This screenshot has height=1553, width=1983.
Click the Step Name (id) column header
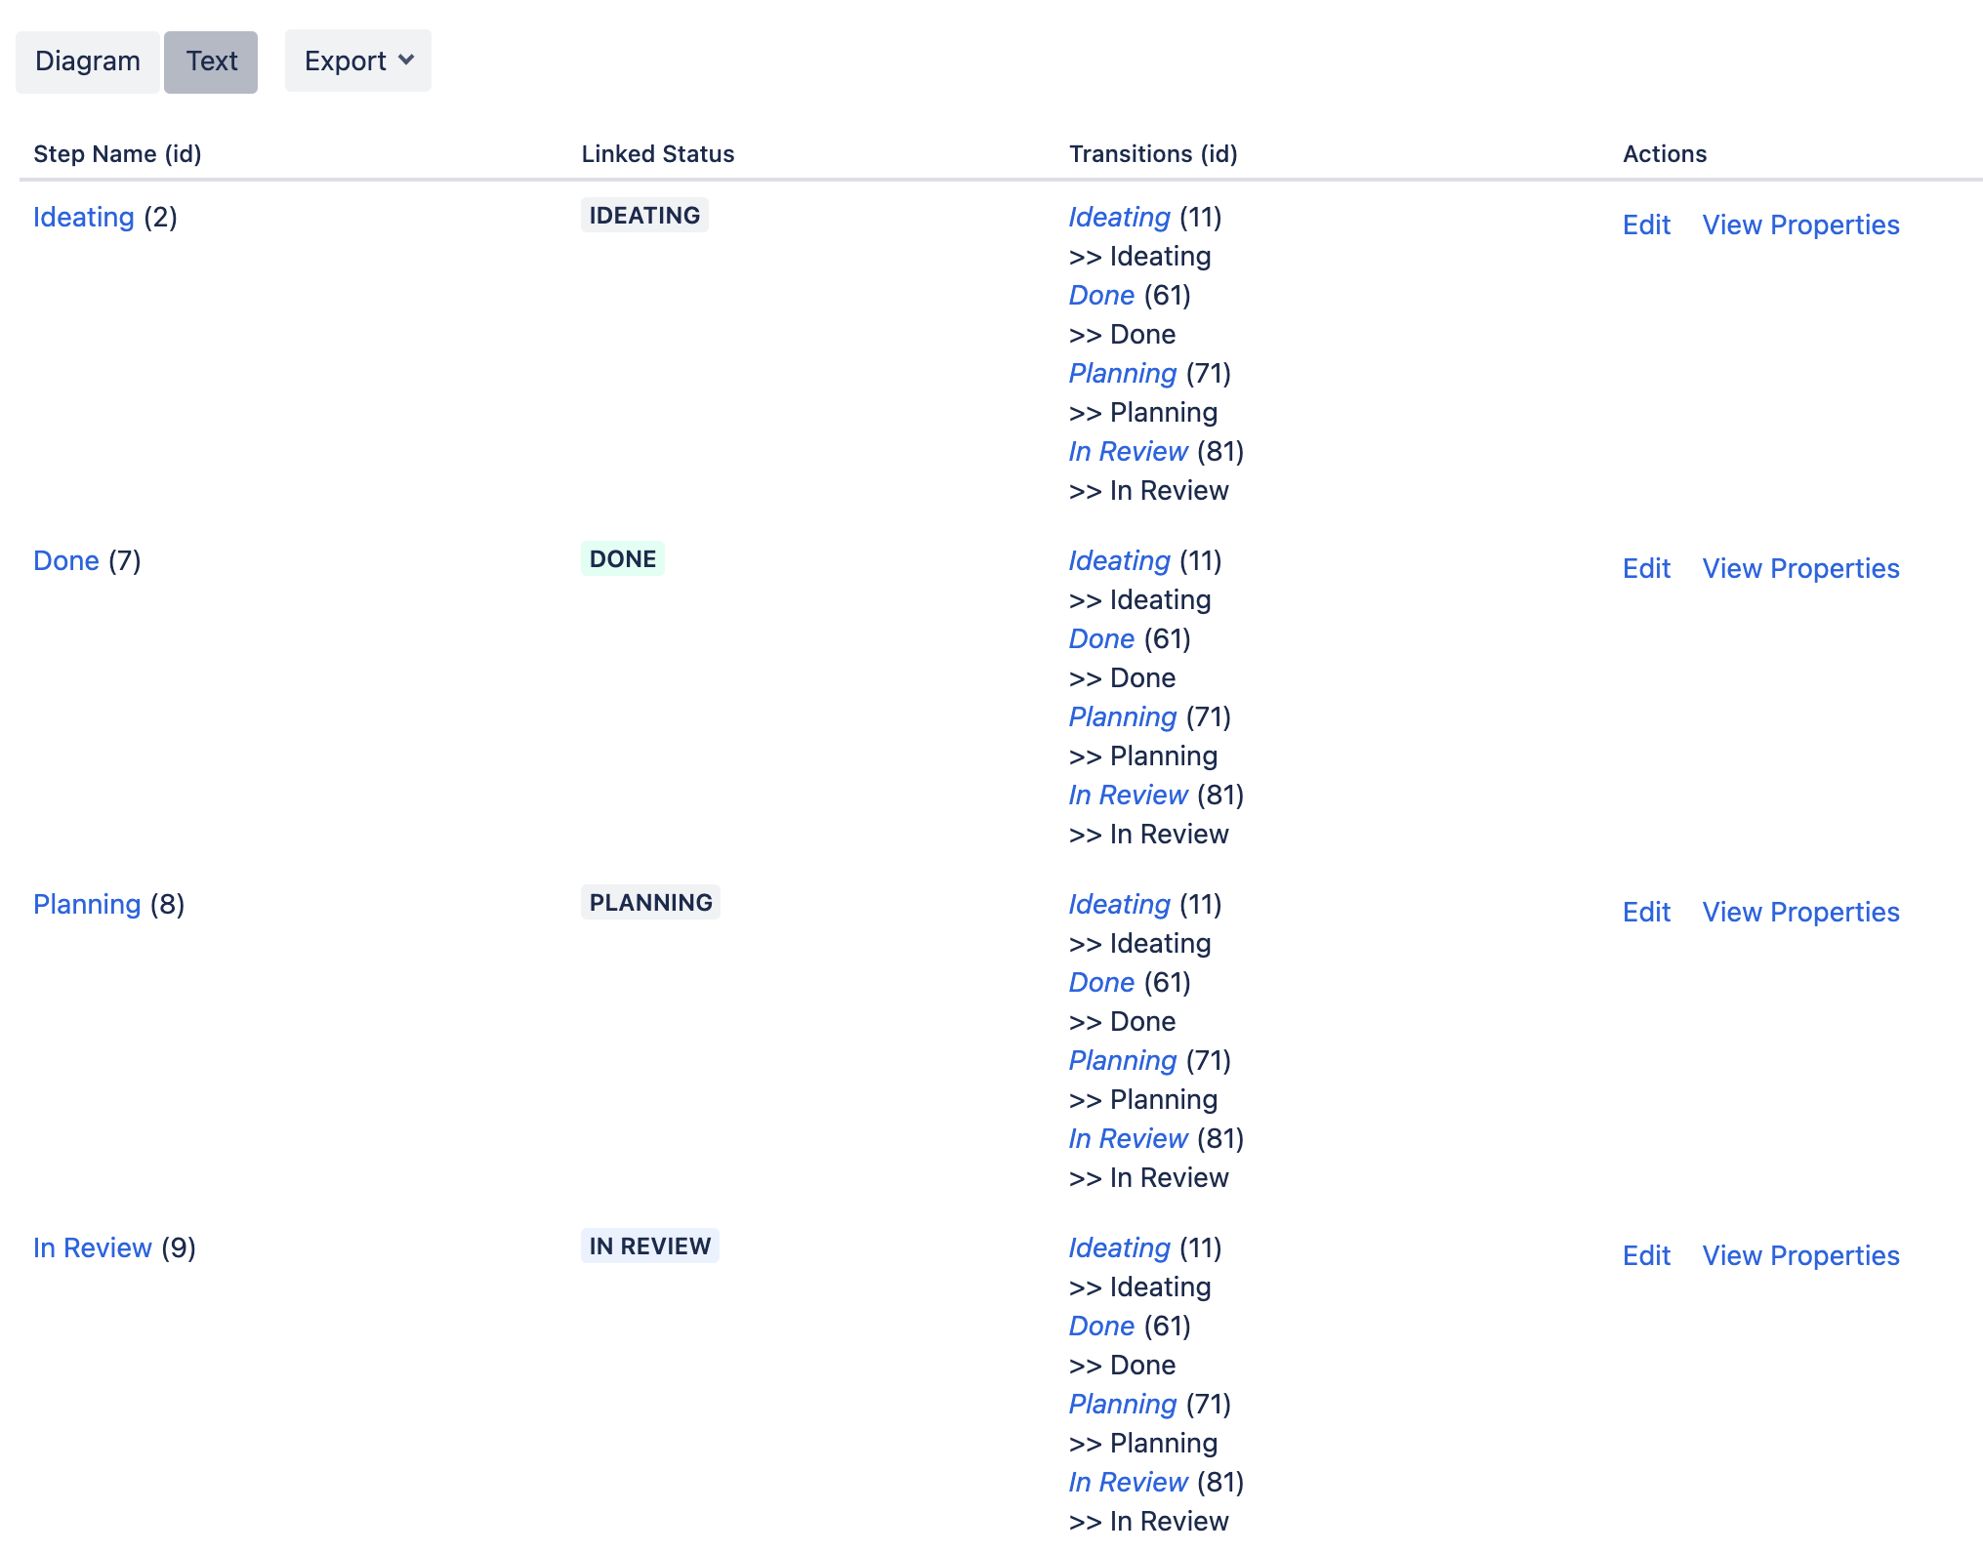(117, 154)
